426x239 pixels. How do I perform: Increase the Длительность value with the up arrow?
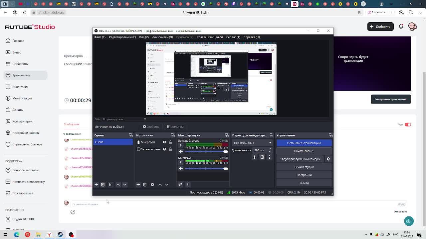[x=270, y=149]
